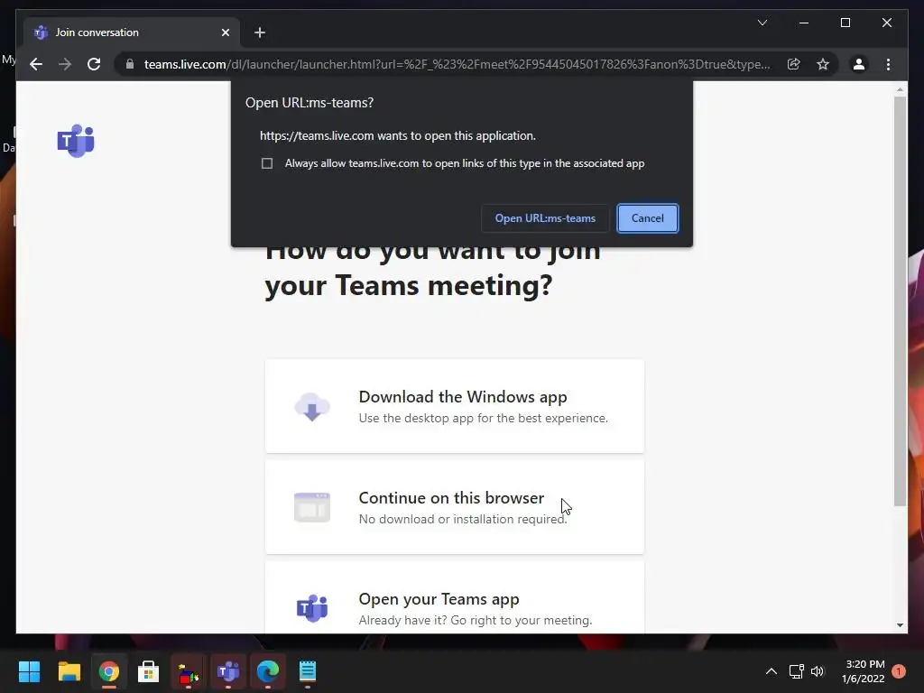Open File Explorer from taskbar
The image size is (924, 693).
tap(69, 671)
